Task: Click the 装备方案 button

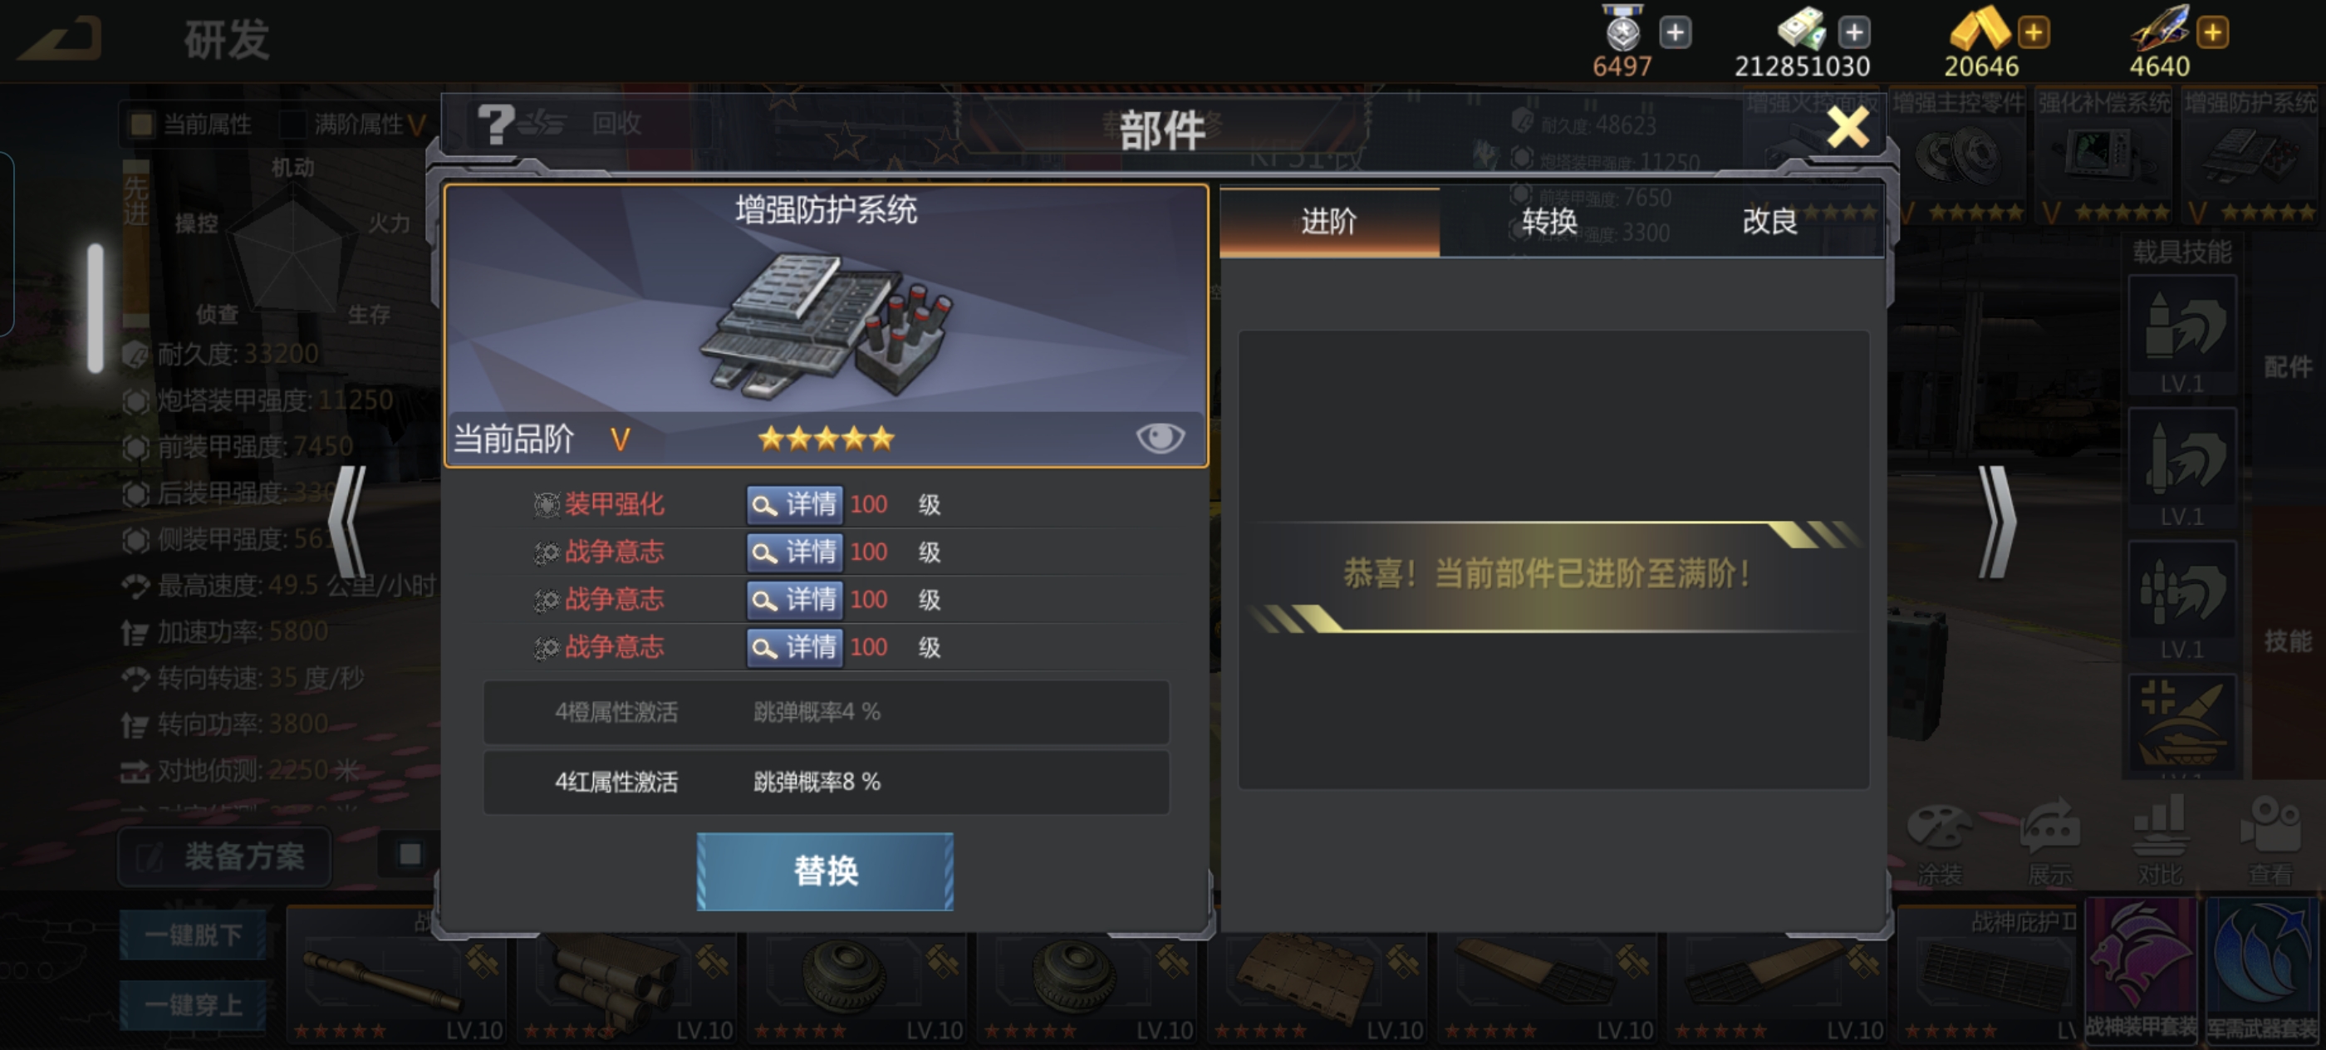Action: tap(225, 856)
